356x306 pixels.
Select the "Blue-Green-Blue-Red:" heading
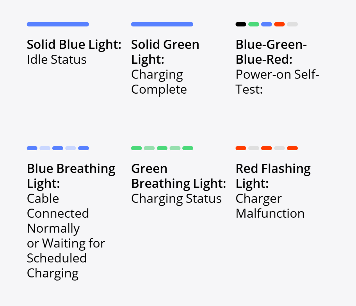[x=271, y=52]
